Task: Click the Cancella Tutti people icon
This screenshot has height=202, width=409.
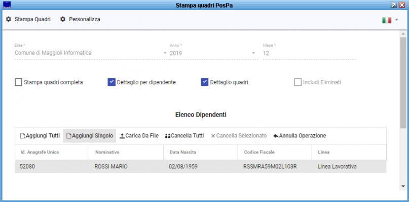Action: [167, 136]
